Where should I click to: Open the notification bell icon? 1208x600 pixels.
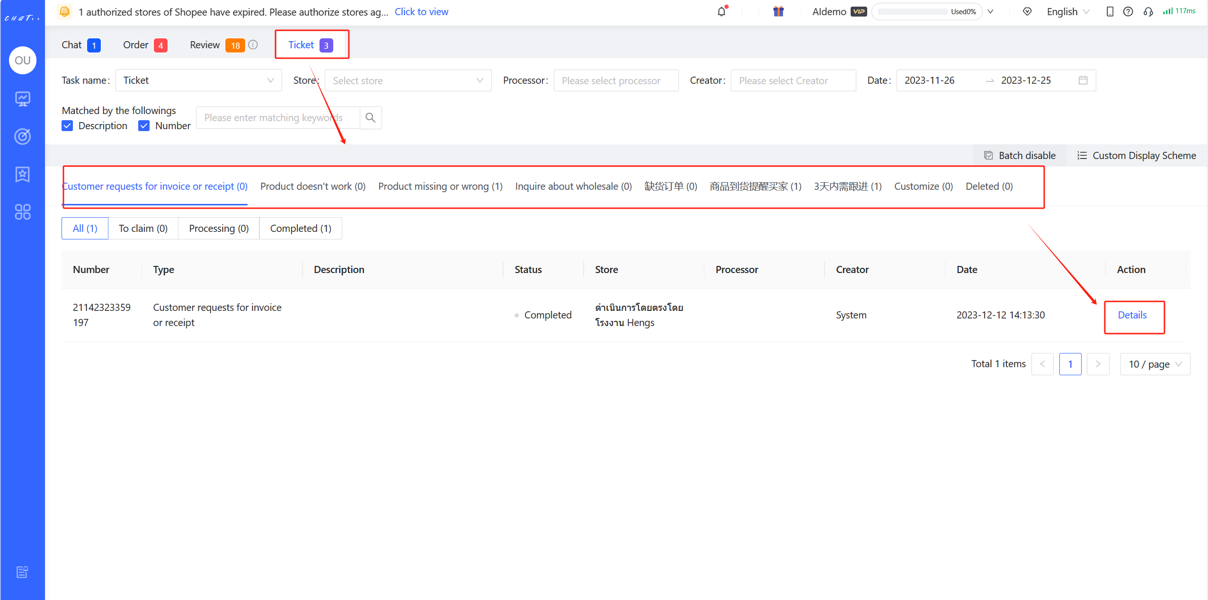[721, 12]
